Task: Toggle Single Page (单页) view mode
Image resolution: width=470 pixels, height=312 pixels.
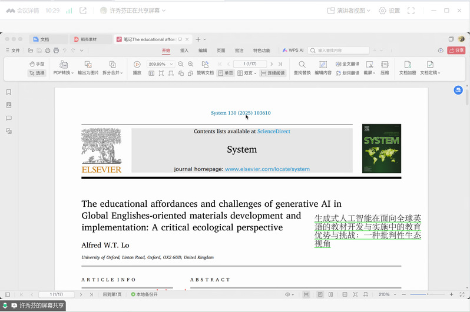Action: click(x=226, y=73)
